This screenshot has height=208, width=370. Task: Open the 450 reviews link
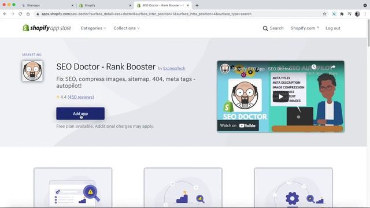(x=81, y=97)
